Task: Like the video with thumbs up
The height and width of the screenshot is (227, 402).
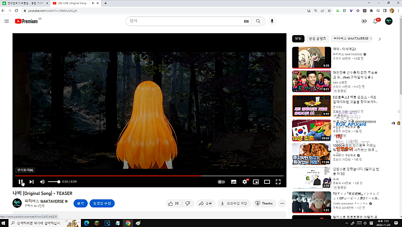Action: 173,203
